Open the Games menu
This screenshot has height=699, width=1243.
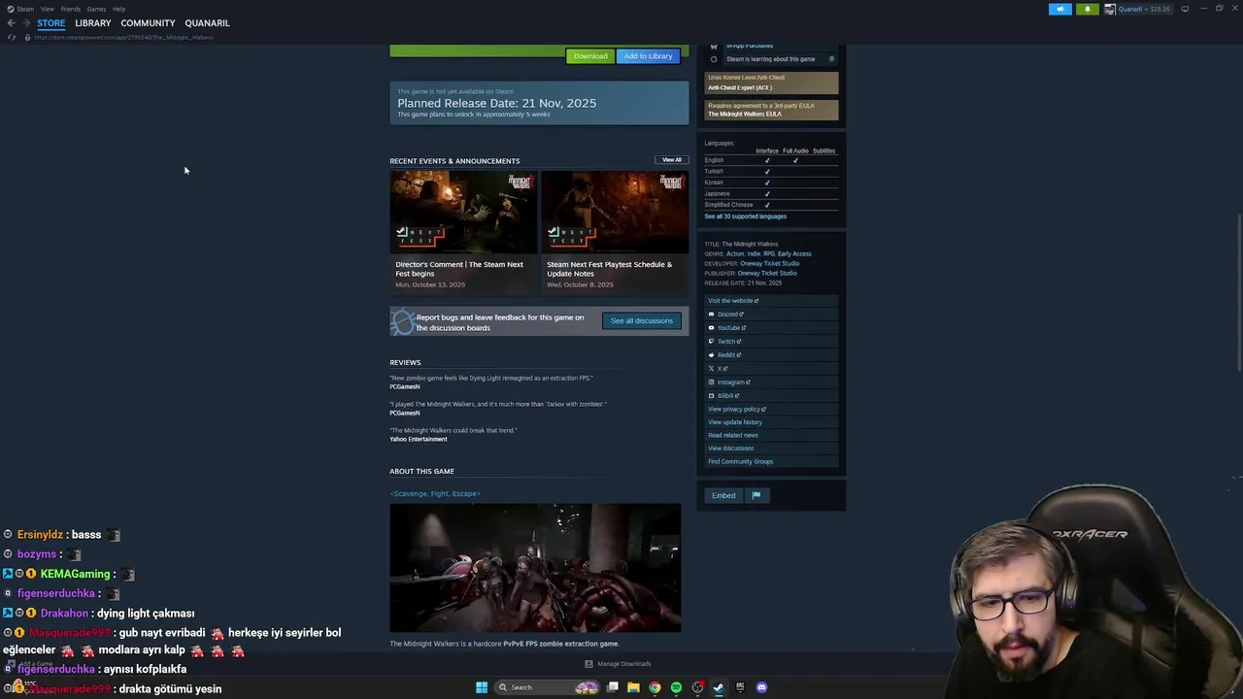[x=96, y=9]
